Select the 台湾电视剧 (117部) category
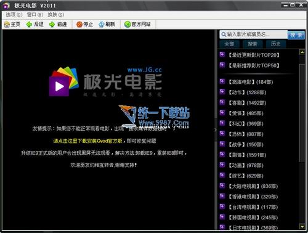This screenshot has height=233, width=308. click(253, 207)
